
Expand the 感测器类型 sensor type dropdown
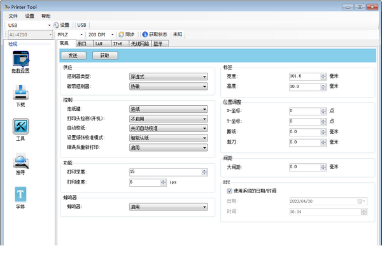(x=169, y=76)
